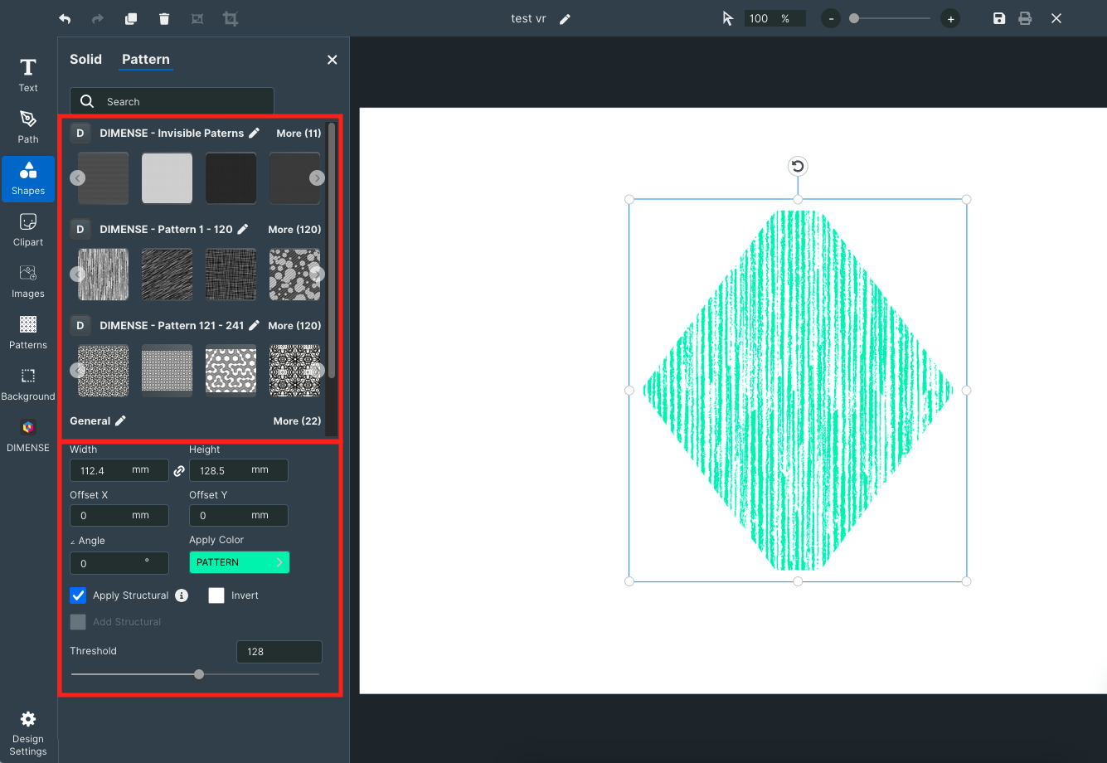The height and width of the screenshot is (763, 1107).
Task: Save the design with floppy icon
Action: [x=999, y=18]
